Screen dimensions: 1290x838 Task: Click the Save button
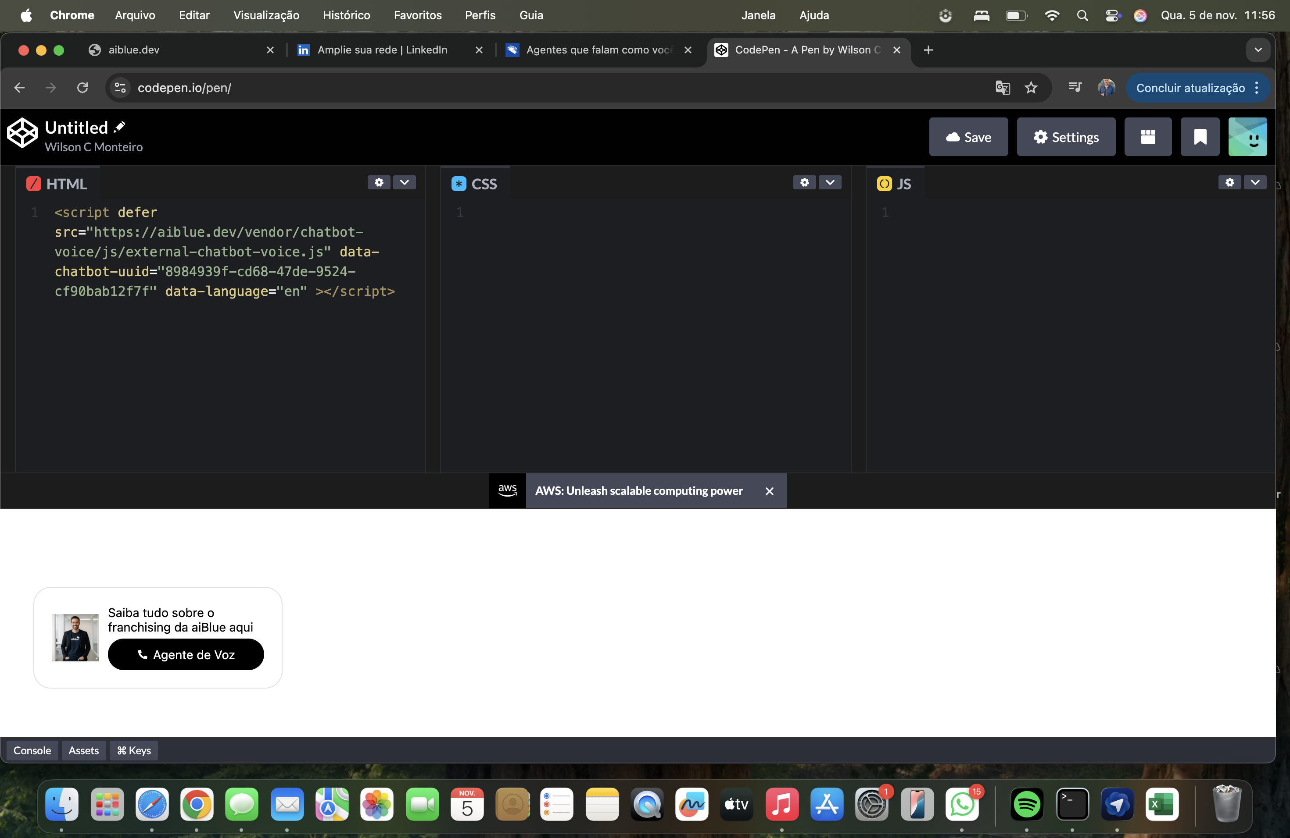pos(968,137)
